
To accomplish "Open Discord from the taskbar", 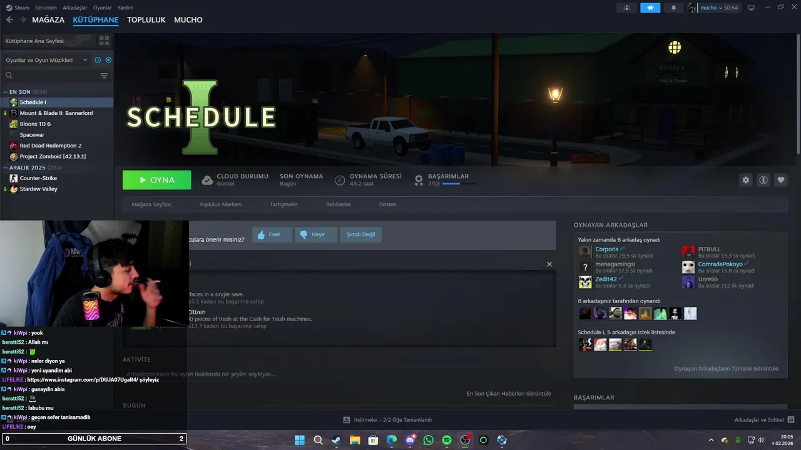I will coord(410,440).
